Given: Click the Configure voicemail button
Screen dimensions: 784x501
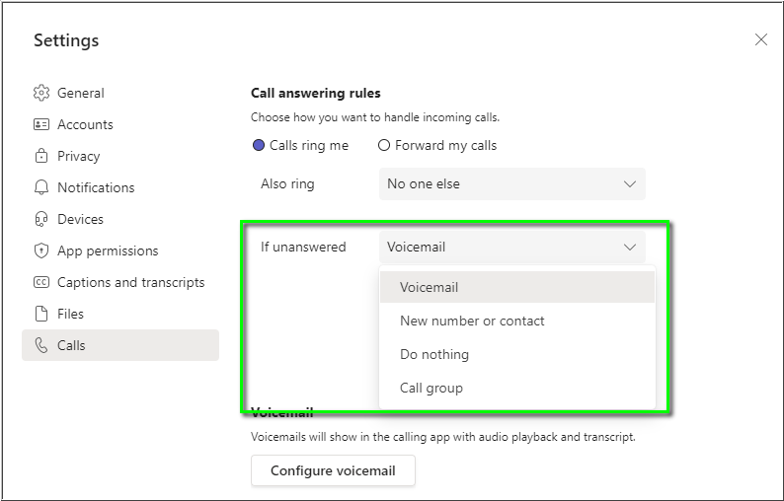Looking at the screenshot, I should (333, 470).
